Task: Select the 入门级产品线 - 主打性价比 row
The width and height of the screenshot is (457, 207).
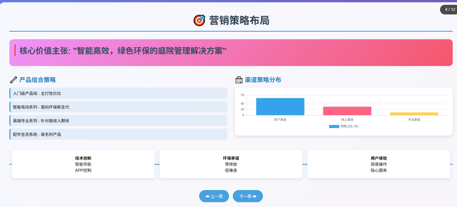Action: (118, 93)
